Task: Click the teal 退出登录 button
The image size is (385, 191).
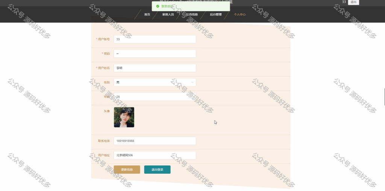Action: tap(157, 170)
